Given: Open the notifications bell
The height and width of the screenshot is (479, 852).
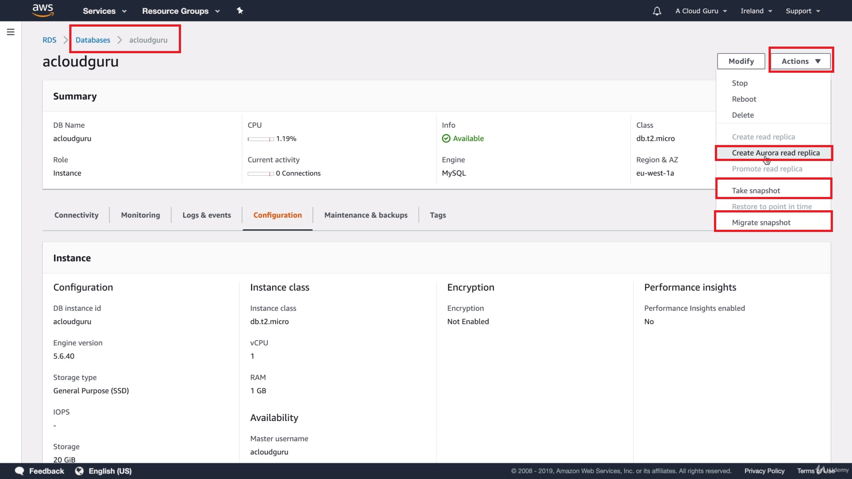Looking at the screenshot, I should coord(657,11).
